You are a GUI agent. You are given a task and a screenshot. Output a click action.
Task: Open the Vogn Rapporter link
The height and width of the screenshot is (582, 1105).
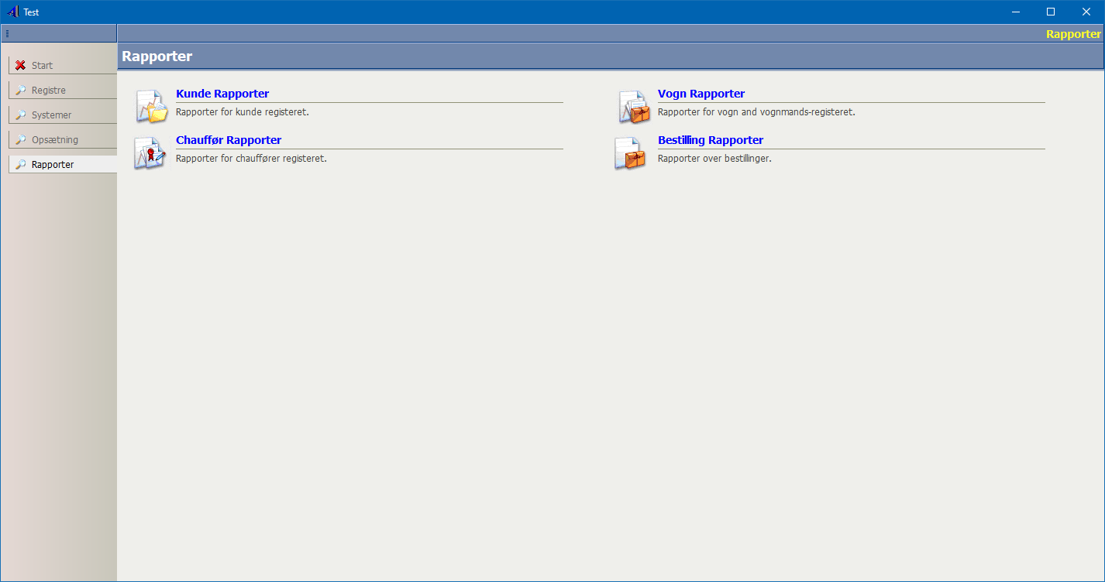(x=701, y=94)
